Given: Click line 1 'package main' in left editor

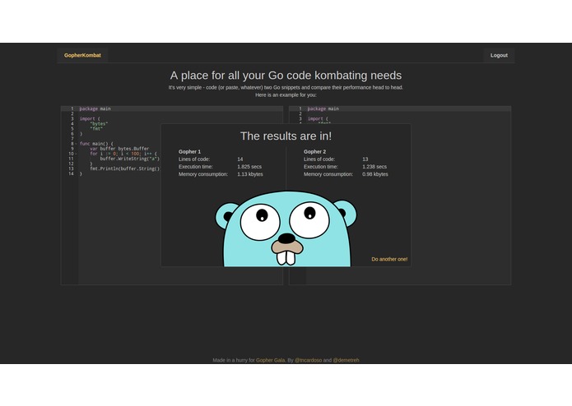Looking at the screenshot, I should tap(95, 108).
